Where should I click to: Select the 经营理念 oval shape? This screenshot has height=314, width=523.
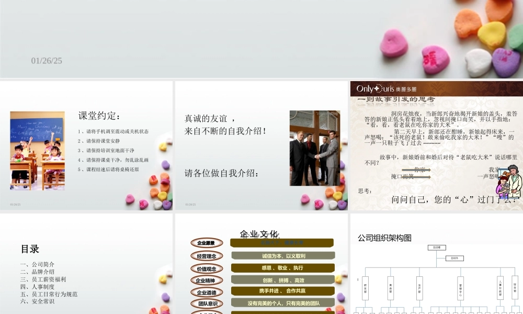(208, 256)
